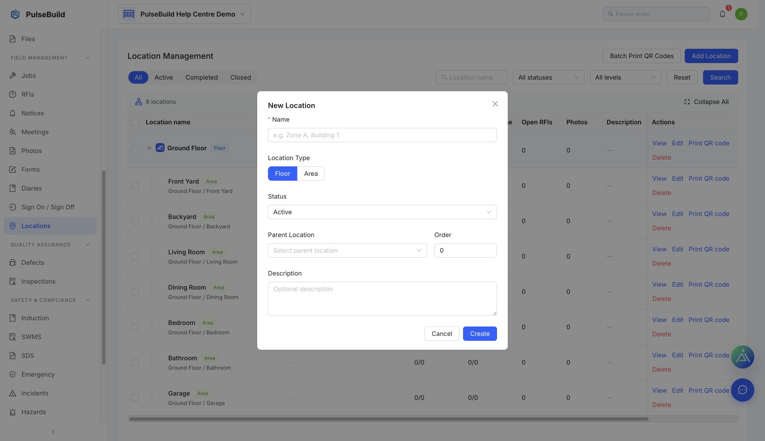Tick the Front Yard row checkbox
This screenshot has height=441, width=765.
[135, 186]
